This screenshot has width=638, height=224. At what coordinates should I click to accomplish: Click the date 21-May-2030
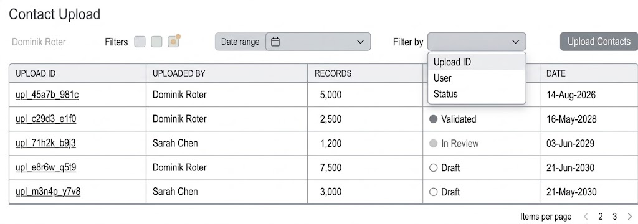point(571,192)
